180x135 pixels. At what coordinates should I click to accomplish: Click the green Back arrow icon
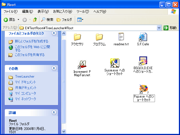6,20
